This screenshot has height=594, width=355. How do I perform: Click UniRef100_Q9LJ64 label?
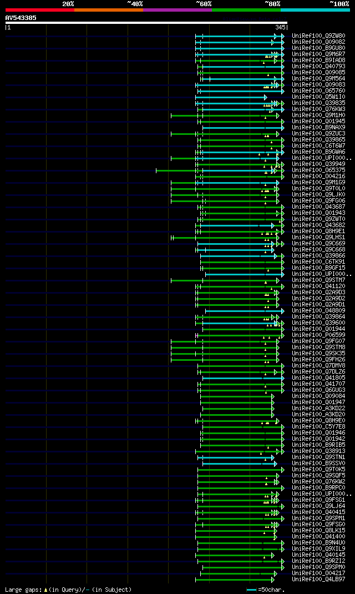pos(318,506)
